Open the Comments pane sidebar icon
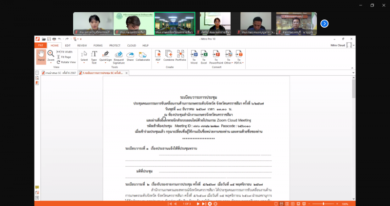This screenshot has height=206, width=390. click(37, 188)
